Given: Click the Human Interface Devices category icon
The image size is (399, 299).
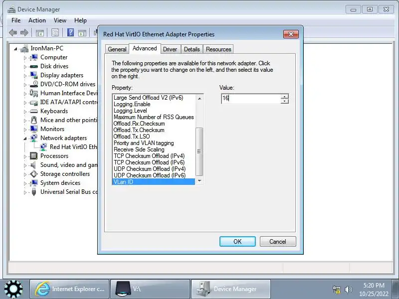Looking at the screenshot, I should pyautogui.click(x=34, y=93).
